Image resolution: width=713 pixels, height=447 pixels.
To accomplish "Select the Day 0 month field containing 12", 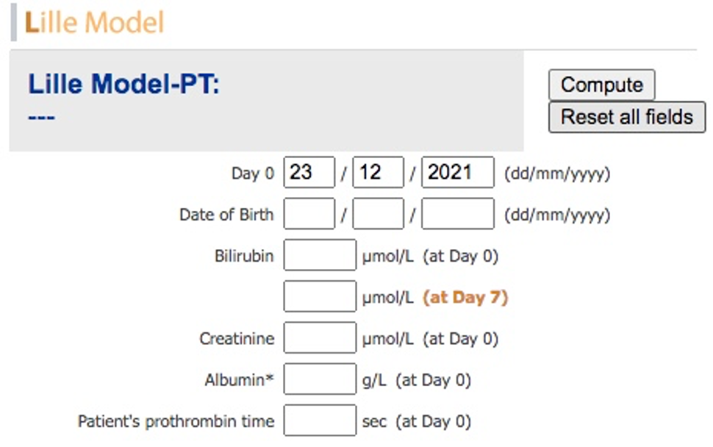I will click(x=378, y=172).
